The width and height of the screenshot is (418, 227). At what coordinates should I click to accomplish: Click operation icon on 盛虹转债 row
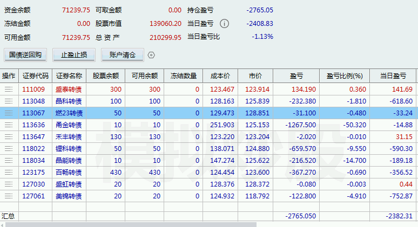tap(9, 184)
